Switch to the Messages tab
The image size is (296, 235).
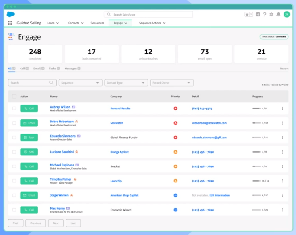[x=72, y=69]
